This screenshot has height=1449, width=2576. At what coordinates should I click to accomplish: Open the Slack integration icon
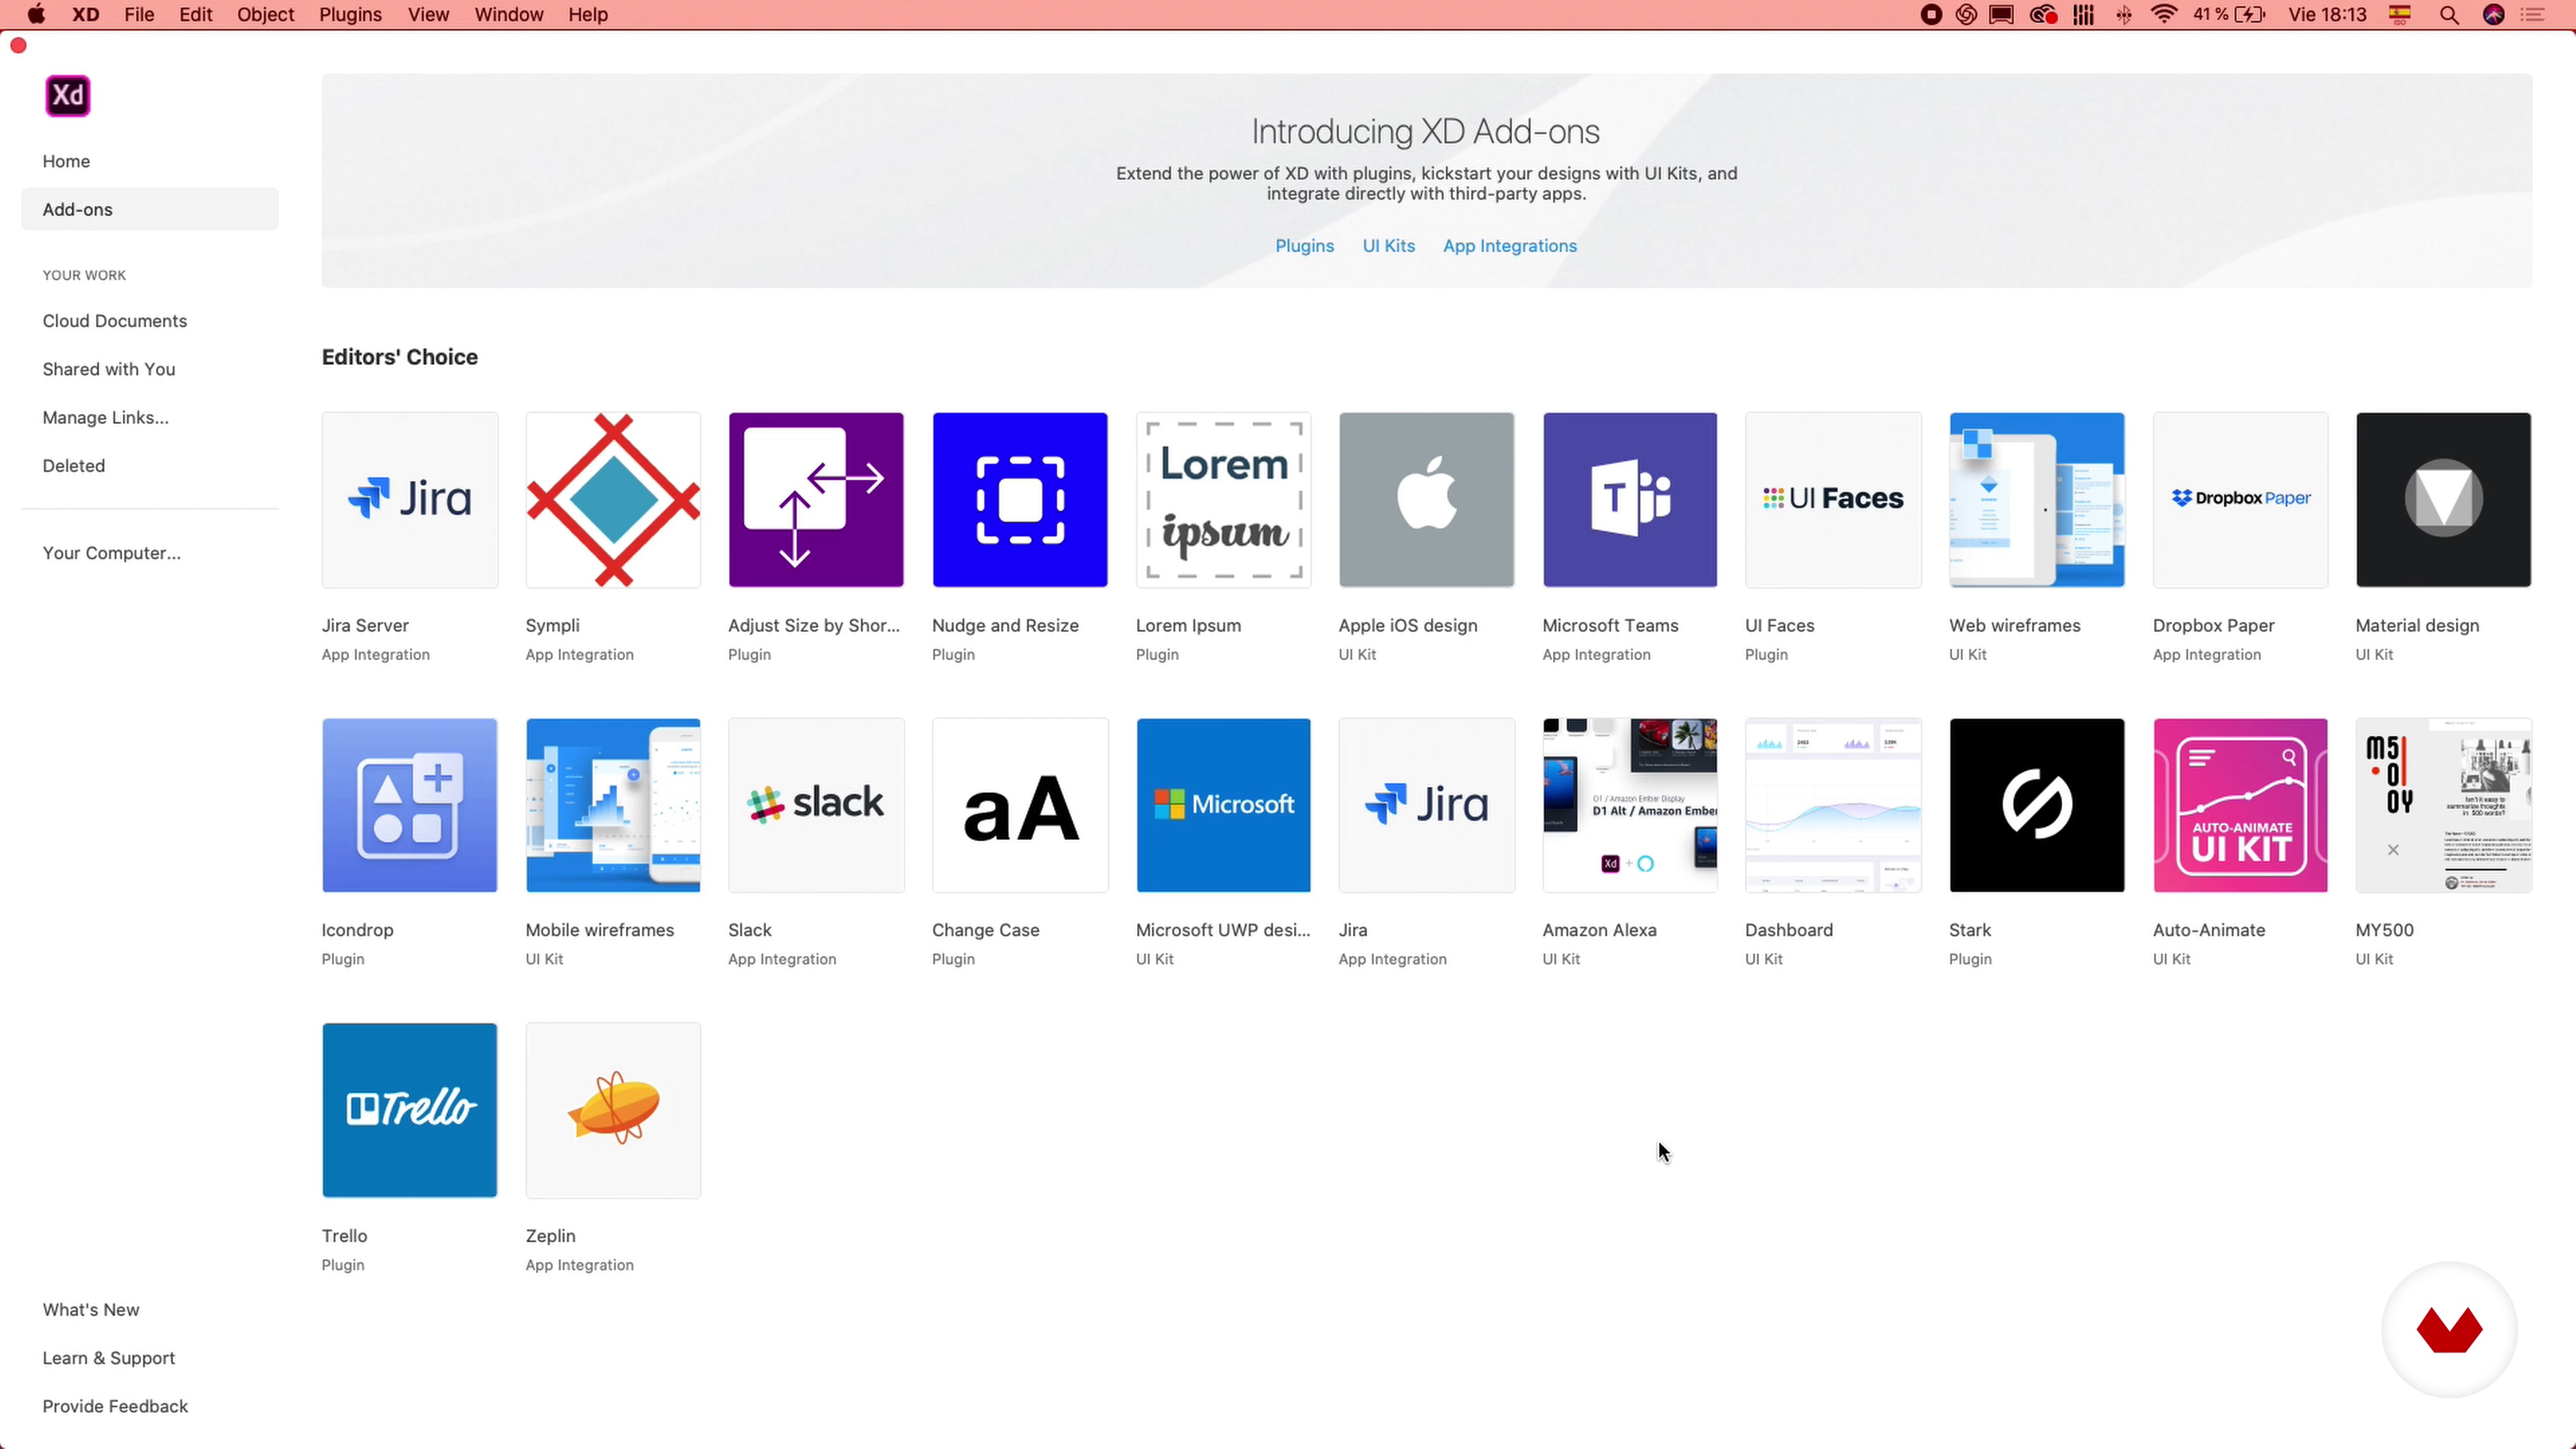[816, 805]
